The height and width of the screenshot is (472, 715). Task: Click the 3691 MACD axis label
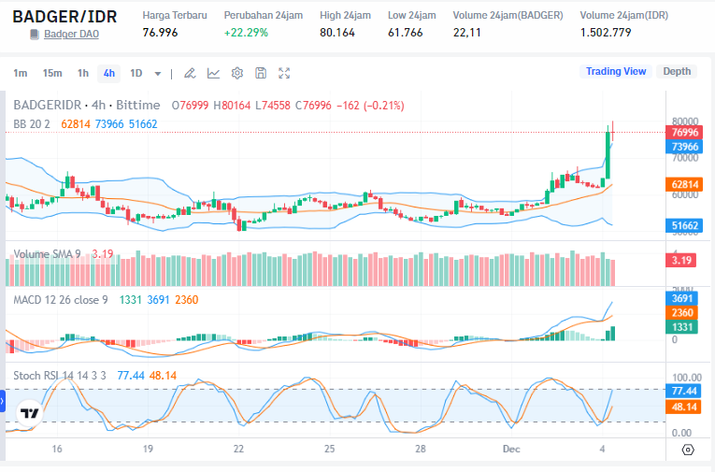click(x=681, y=298)
